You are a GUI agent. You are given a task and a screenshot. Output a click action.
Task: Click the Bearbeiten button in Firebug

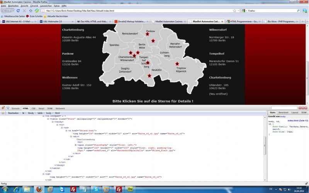(x=14, y=113)
